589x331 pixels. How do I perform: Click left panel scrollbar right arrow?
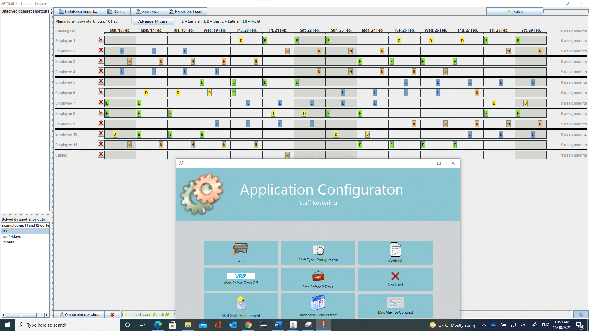[x=47, y=315]
